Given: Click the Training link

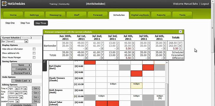Looking at the screenshot, I should coord(53,4).
